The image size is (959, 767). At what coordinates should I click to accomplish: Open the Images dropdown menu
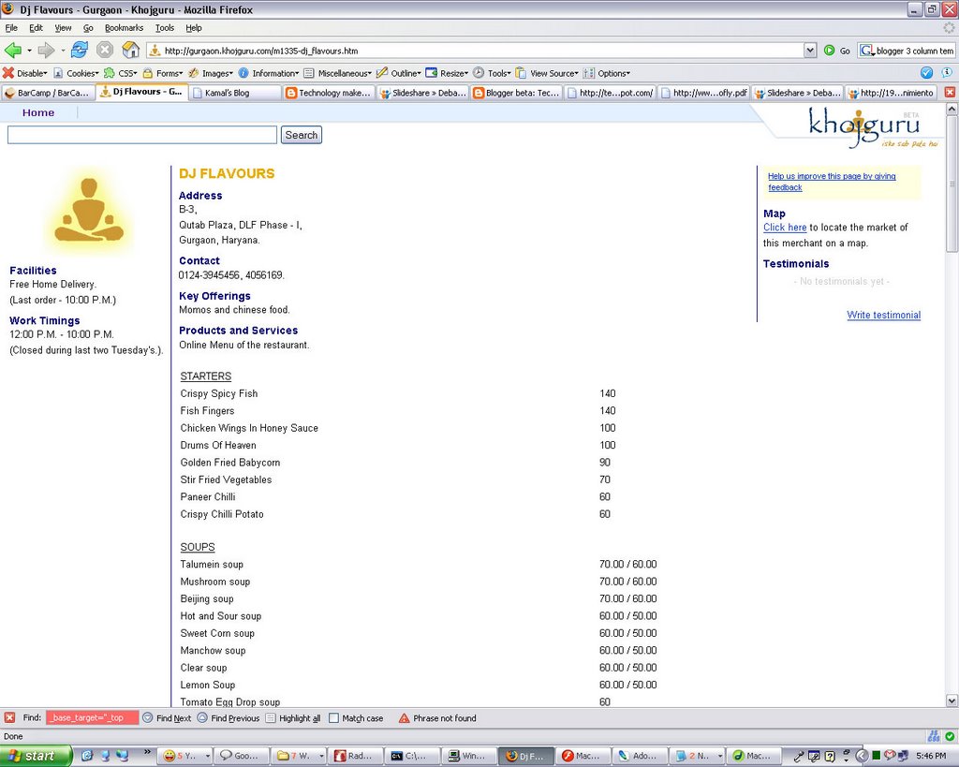click(211, 73)
